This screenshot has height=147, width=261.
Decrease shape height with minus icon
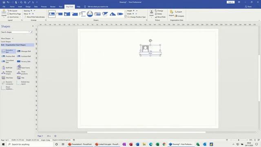137,11
